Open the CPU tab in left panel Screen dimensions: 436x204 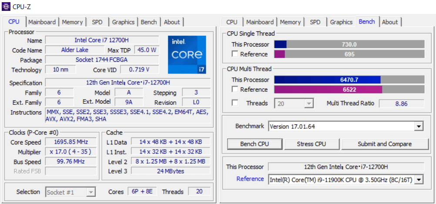14,22
